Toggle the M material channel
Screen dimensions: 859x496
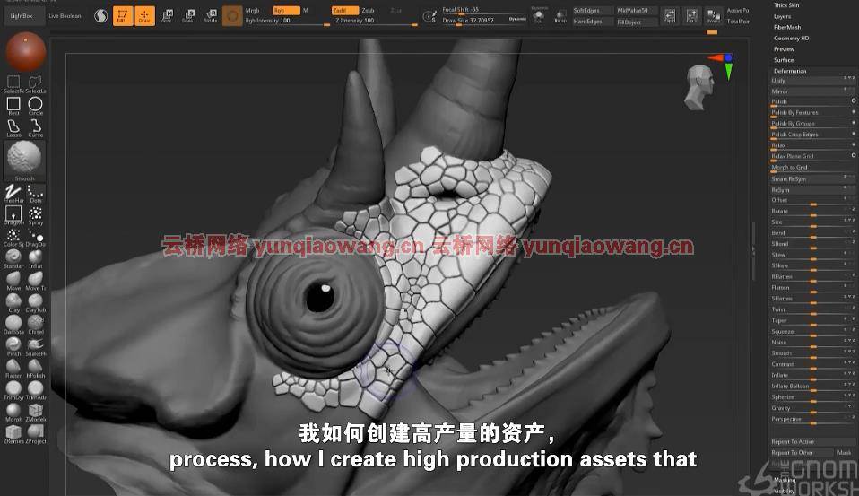pos(305,11)
